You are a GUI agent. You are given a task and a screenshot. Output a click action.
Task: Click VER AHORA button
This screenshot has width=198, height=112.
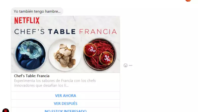click(65, 96)
